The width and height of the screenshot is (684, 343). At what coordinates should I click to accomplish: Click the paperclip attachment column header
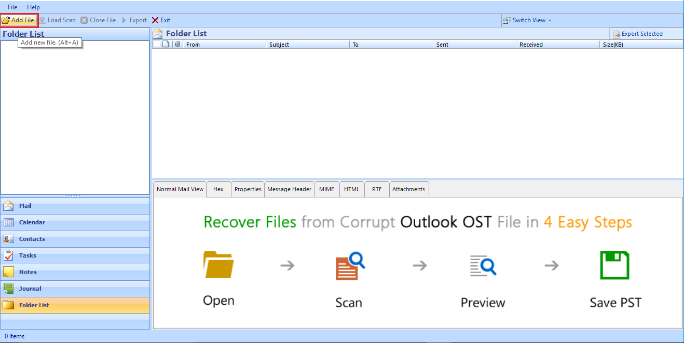[177, 45]
